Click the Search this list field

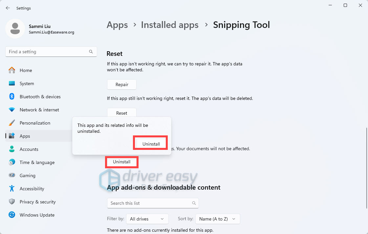[149, 203]
